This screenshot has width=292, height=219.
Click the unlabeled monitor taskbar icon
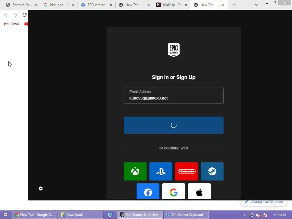coord(110,215)
